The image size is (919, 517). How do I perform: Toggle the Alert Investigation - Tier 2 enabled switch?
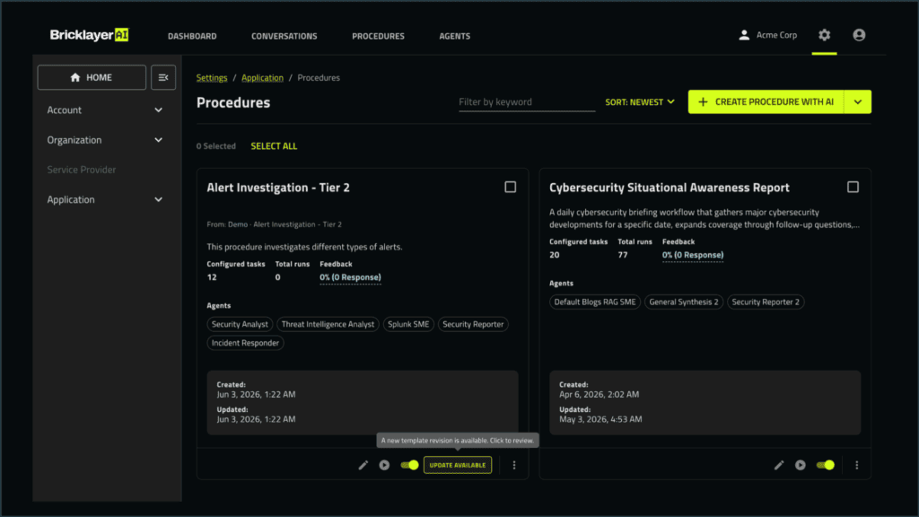tap(409, 465)
